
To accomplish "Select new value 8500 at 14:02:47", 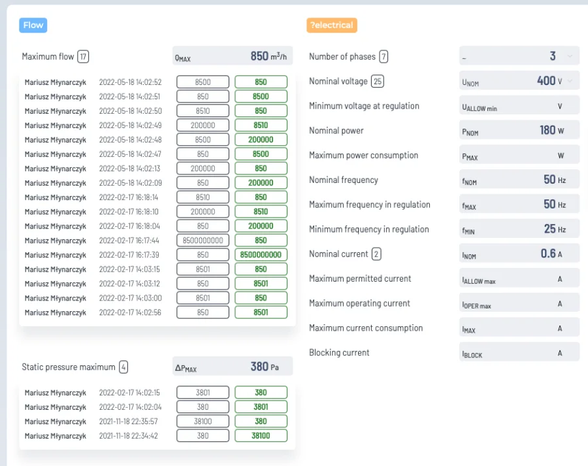I will 261,154.
